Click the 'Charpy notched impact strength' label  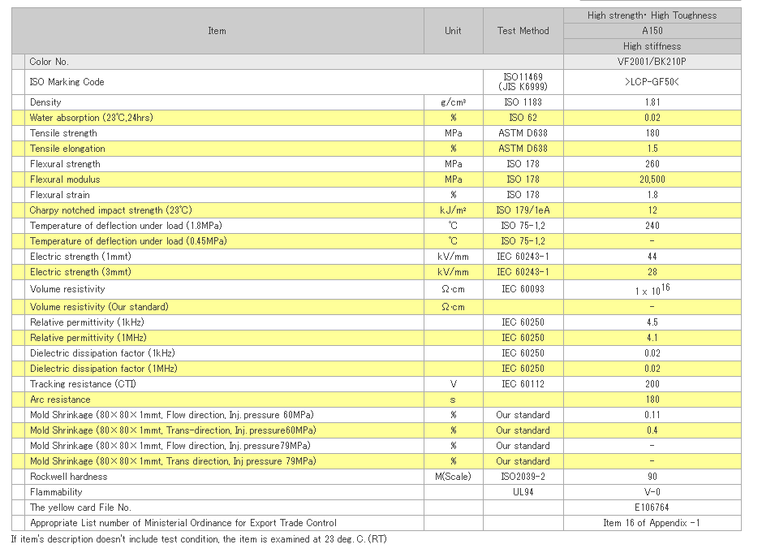[110, 210]
